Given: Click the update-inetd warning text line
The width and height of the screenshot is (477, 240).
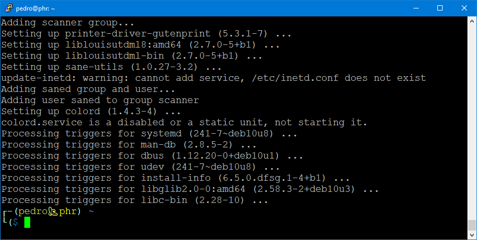Looking at the screenshot, I should point(213,78).
